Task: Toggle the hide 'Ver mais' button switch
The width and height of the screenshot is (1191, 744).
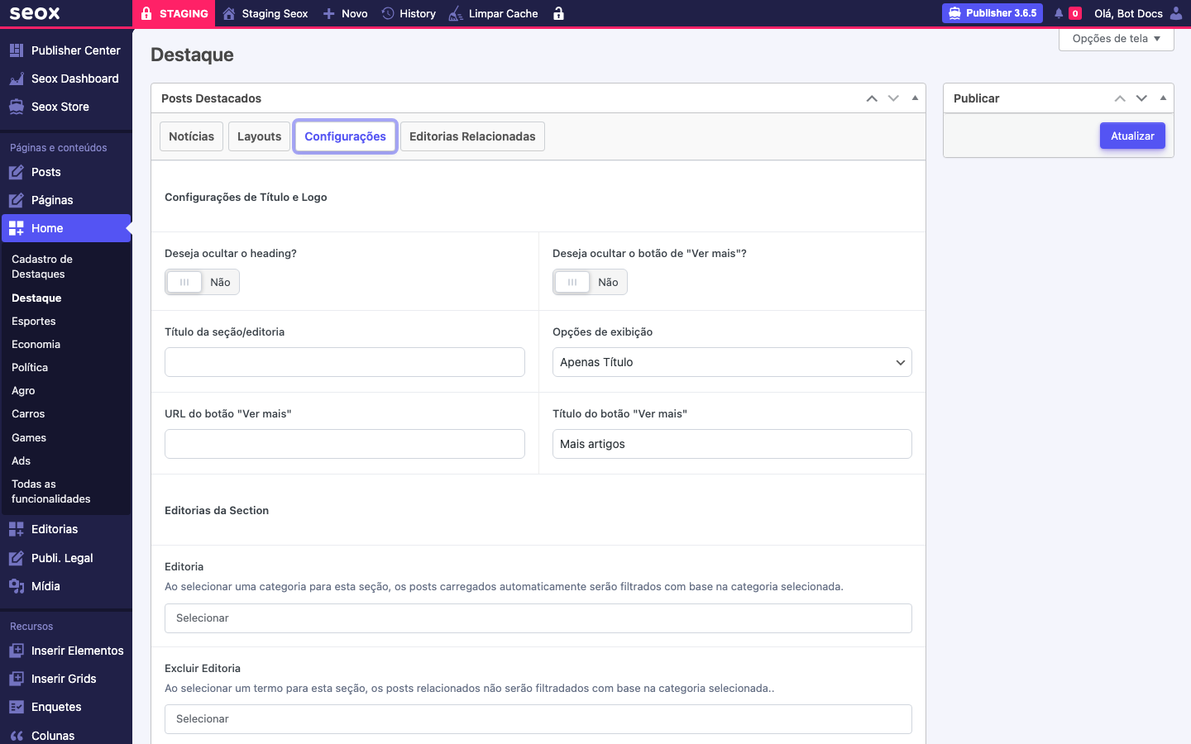Action: [591, 282]
